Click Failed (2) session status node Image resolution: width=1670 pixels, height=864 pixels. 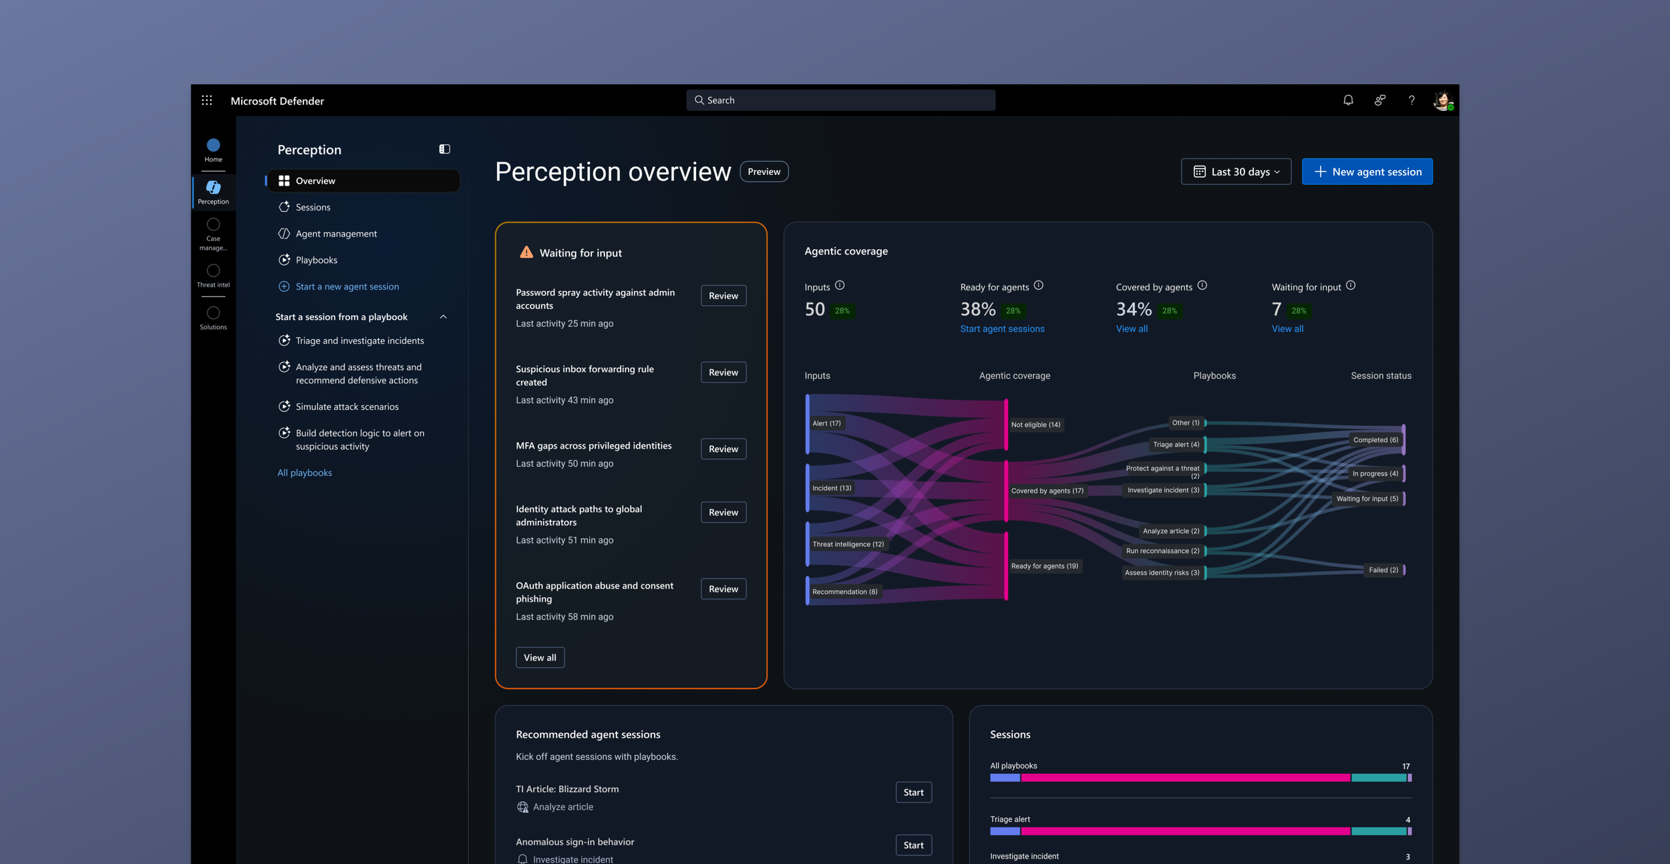pyautogui.click(x=1383, y=570)
